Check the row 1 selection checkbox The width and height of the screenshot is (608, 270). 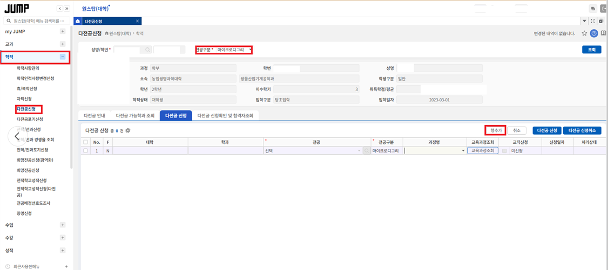point(85,151)
